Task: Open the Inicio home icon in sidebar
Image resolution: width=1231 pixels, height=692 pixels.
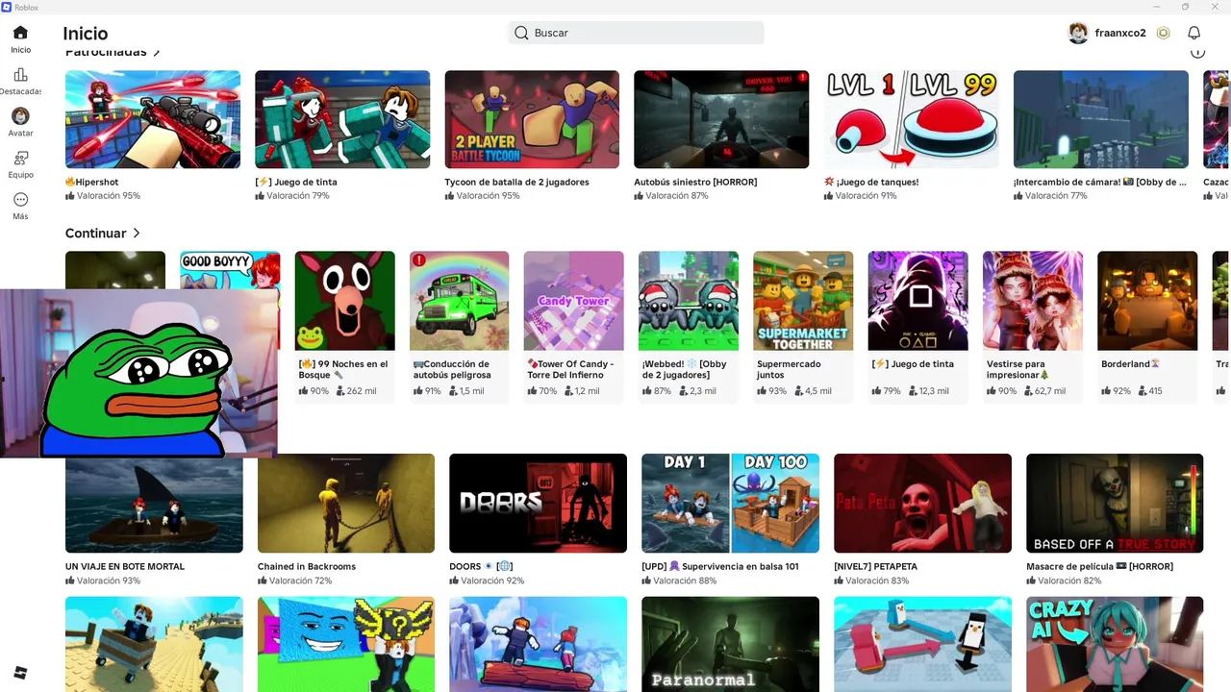Action: pyautogui.click(x=20, y=33)
